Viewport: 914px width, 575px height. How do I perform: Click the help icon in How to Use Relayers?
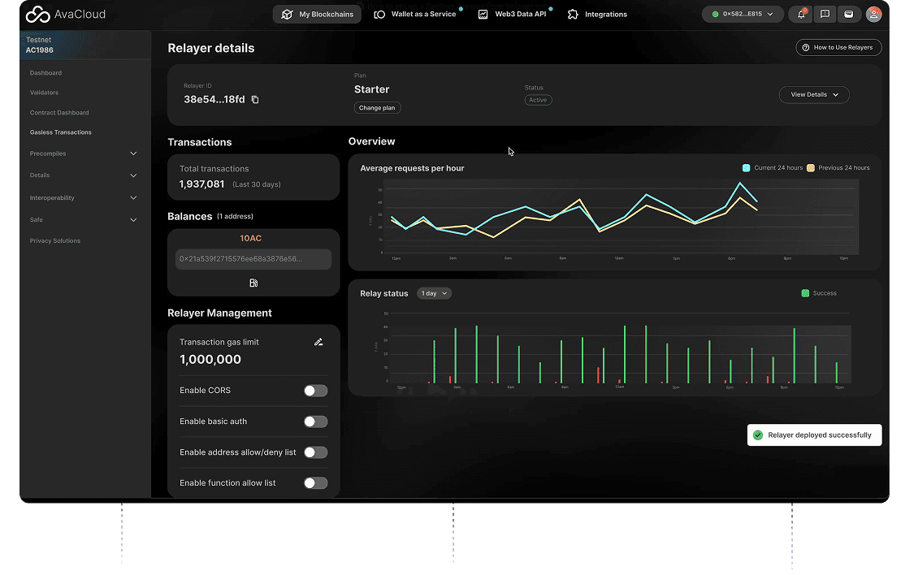coord(806,48)
